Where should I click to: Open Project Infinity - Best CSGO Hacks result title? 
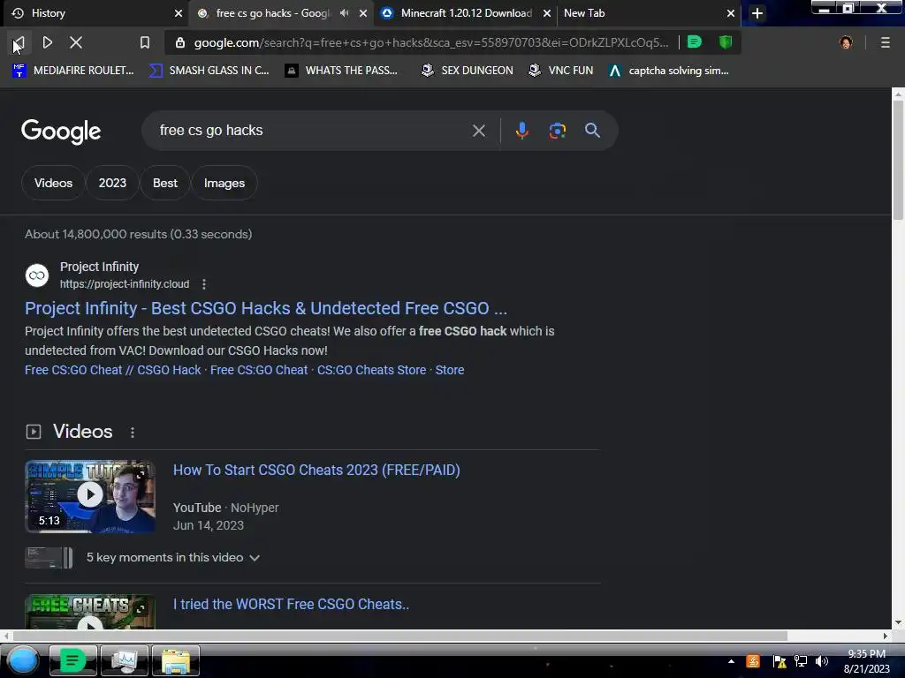point(266,308)
